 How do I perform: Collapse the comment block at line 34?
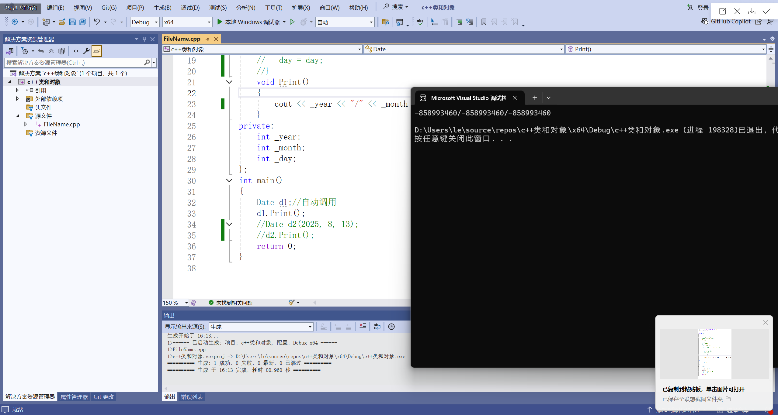(x=229, y=224)
